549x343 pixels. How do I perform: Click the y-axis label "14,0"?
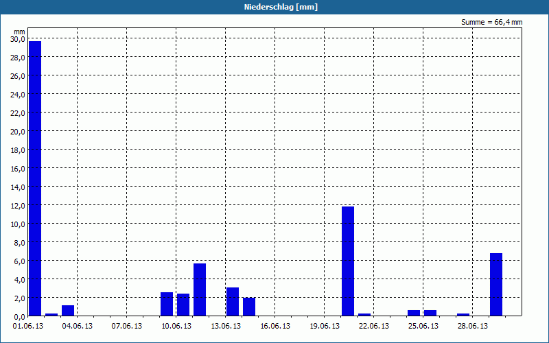(18, 187)
